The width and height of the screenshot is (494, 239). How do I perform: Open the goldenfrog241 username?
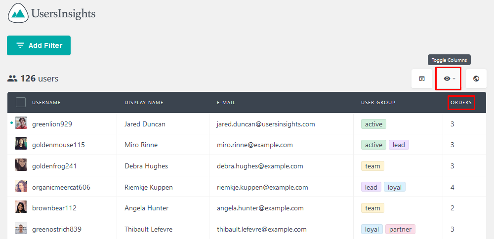pyautogui.click(x=54, y=166)
